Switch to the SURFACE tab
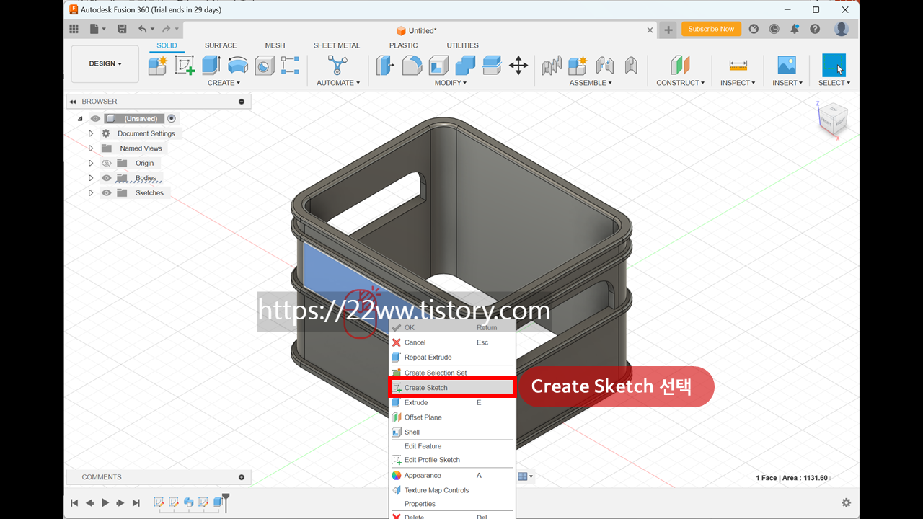 [221, 45]
